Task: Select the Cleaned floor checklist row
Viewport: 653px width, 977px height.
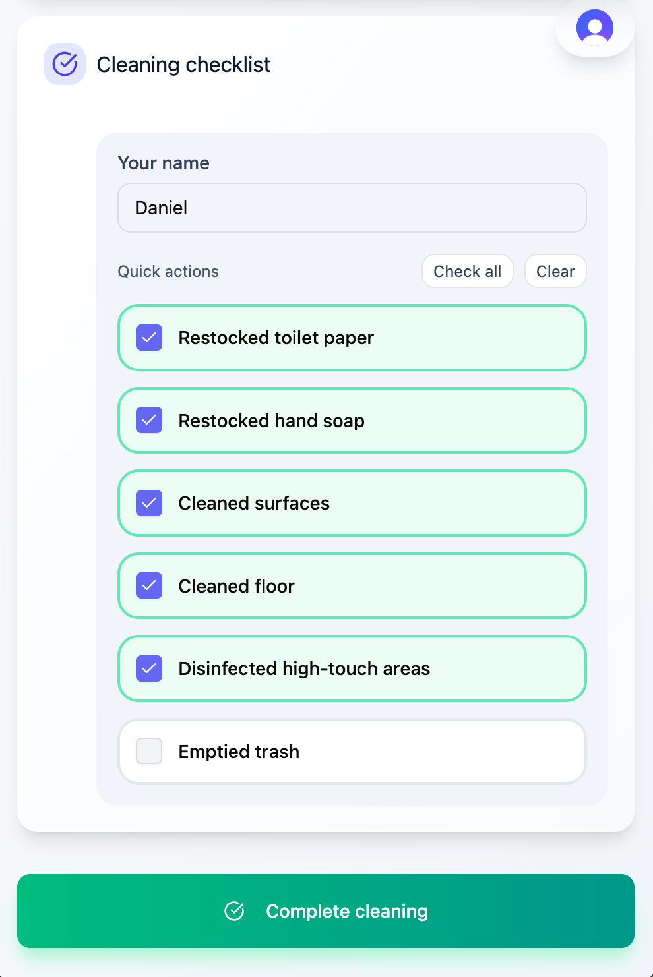Action: (352, 585)
